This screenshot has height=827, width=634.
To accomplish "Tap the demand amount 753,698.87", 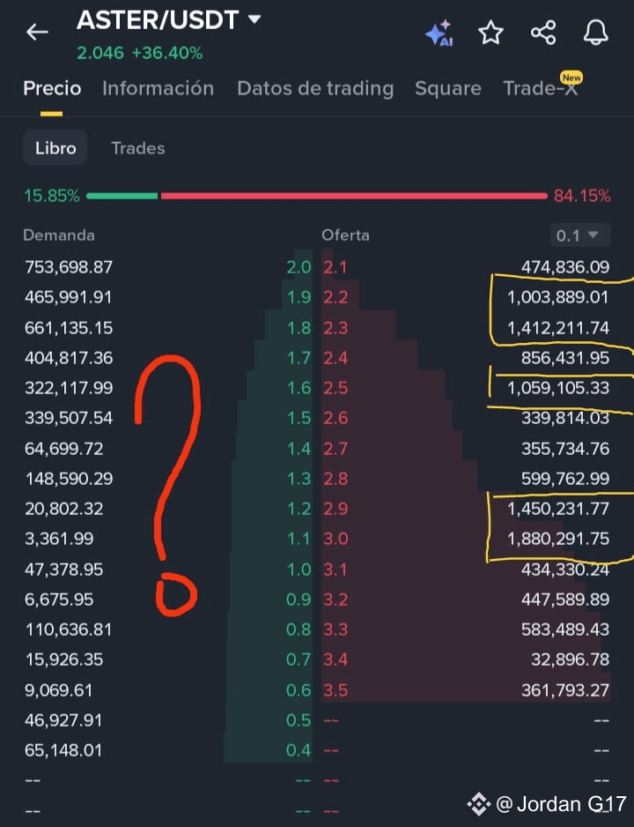I will pyautogui.click(x=69, y=267).
